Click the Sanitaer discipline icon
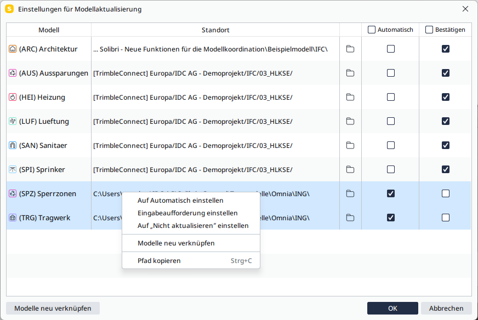Screen dimensions: 478x320 [13, 145]
